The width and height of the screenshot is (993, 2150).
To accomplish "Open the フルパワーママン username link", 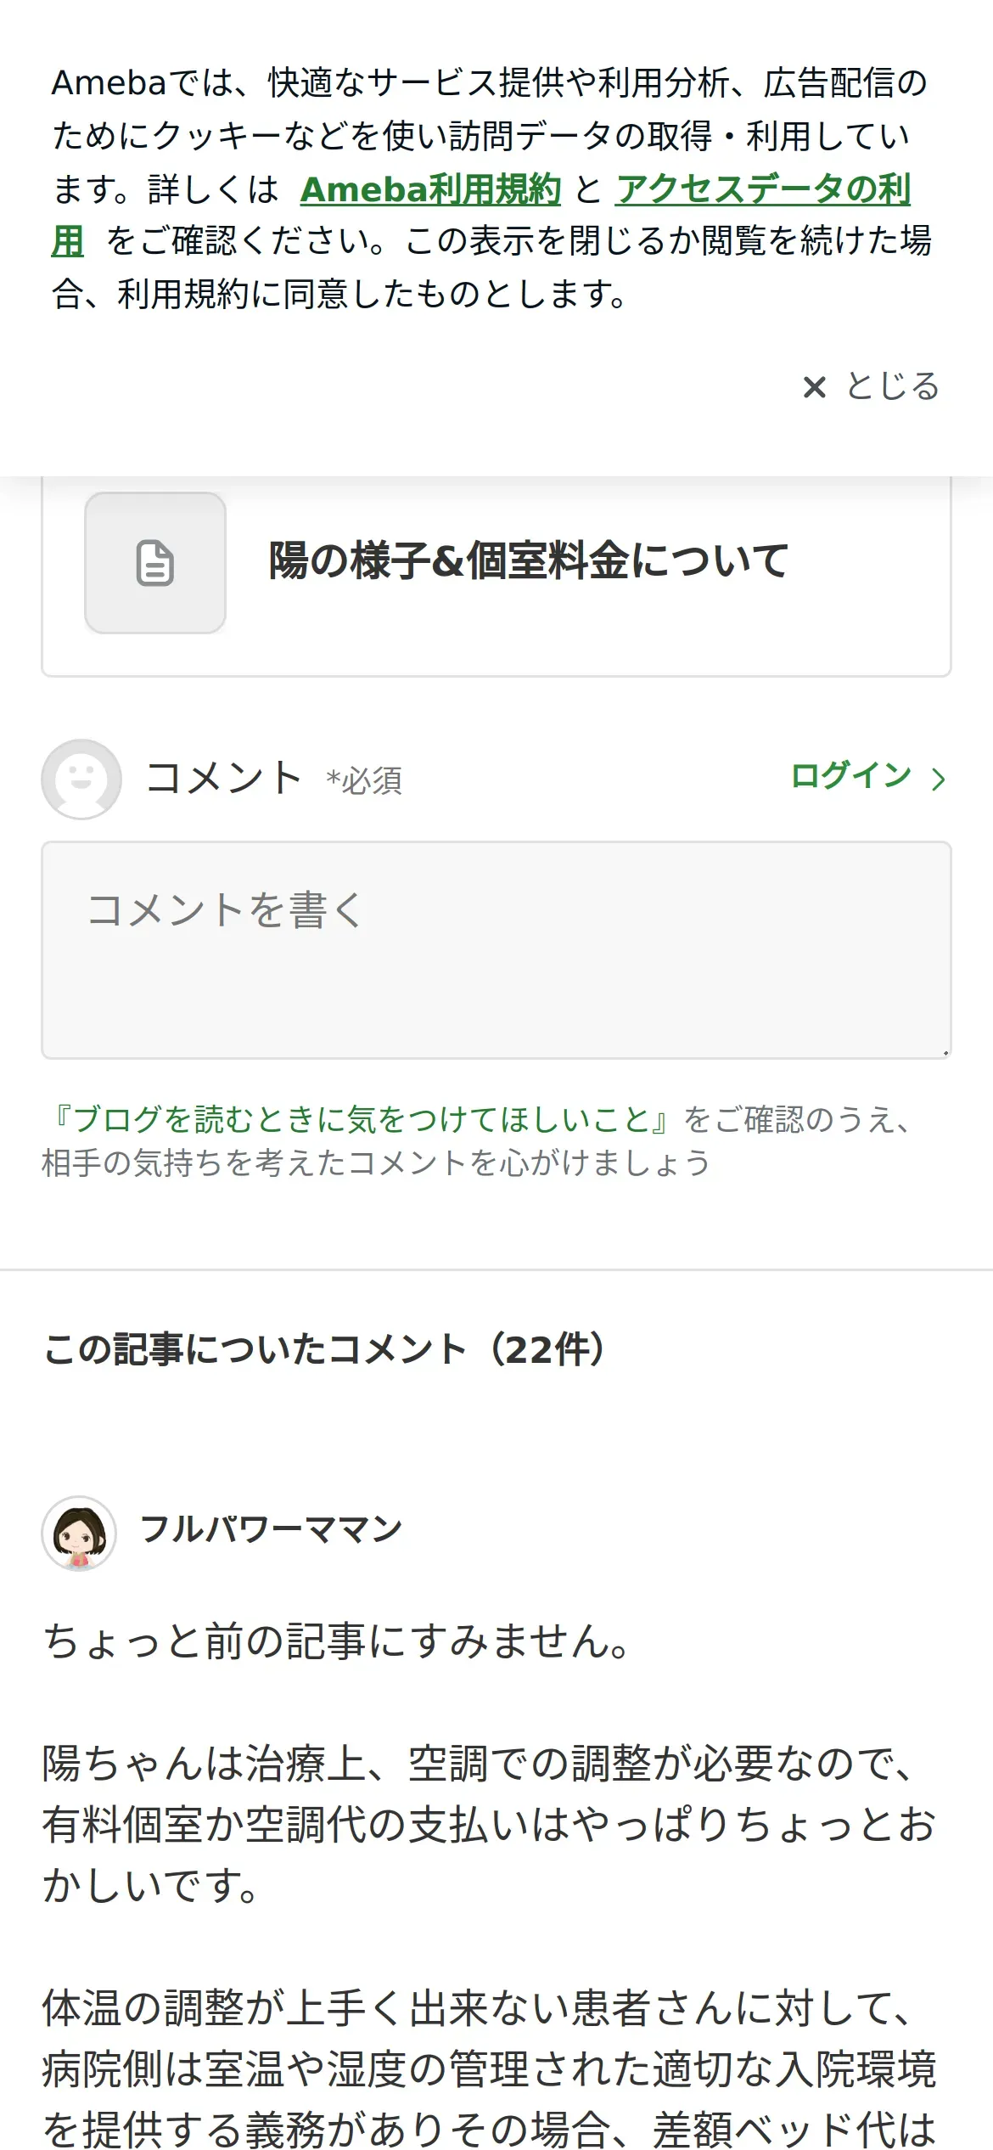I will (271, 1529).
